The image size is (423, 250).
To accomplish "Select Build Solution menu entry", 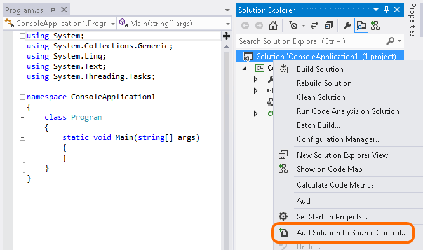I will (x=320, y=69).
